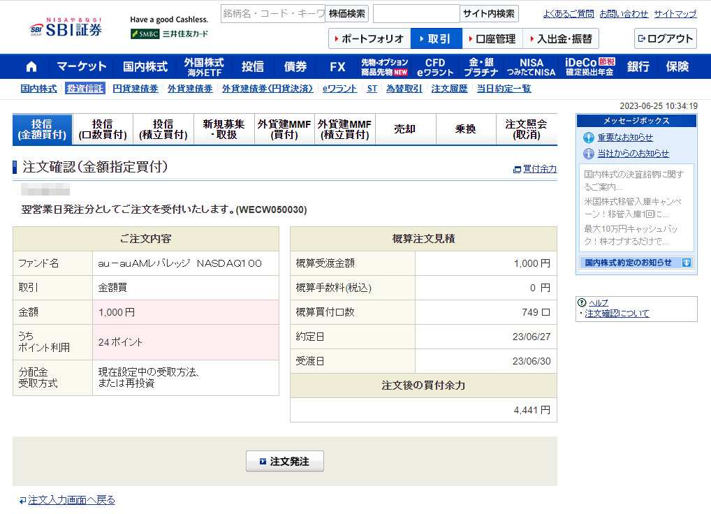The image size is (711, 514).
Task: Click the SMBC 三井住友カード banner
Action: (169, 34)
